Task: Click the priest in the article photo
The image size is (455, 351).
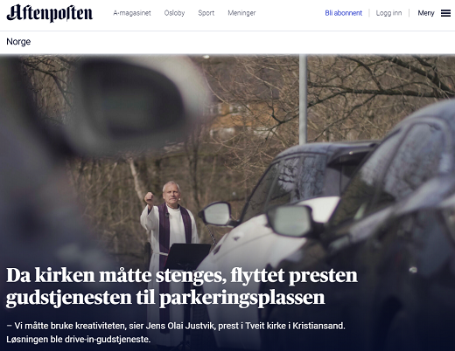Action: tap(170, 233)
